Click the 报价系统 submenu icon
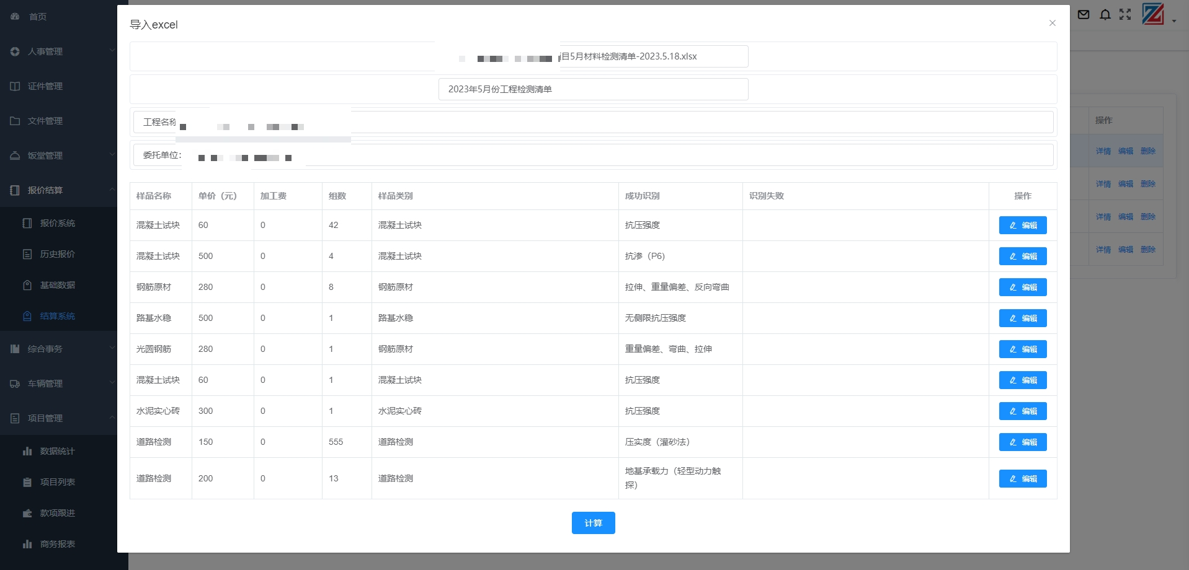The height and width of the screenshot is (570, 1189). point(27,223)
